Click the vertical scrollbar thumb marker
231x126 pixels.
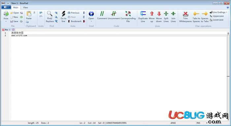(x=228, y=76)
